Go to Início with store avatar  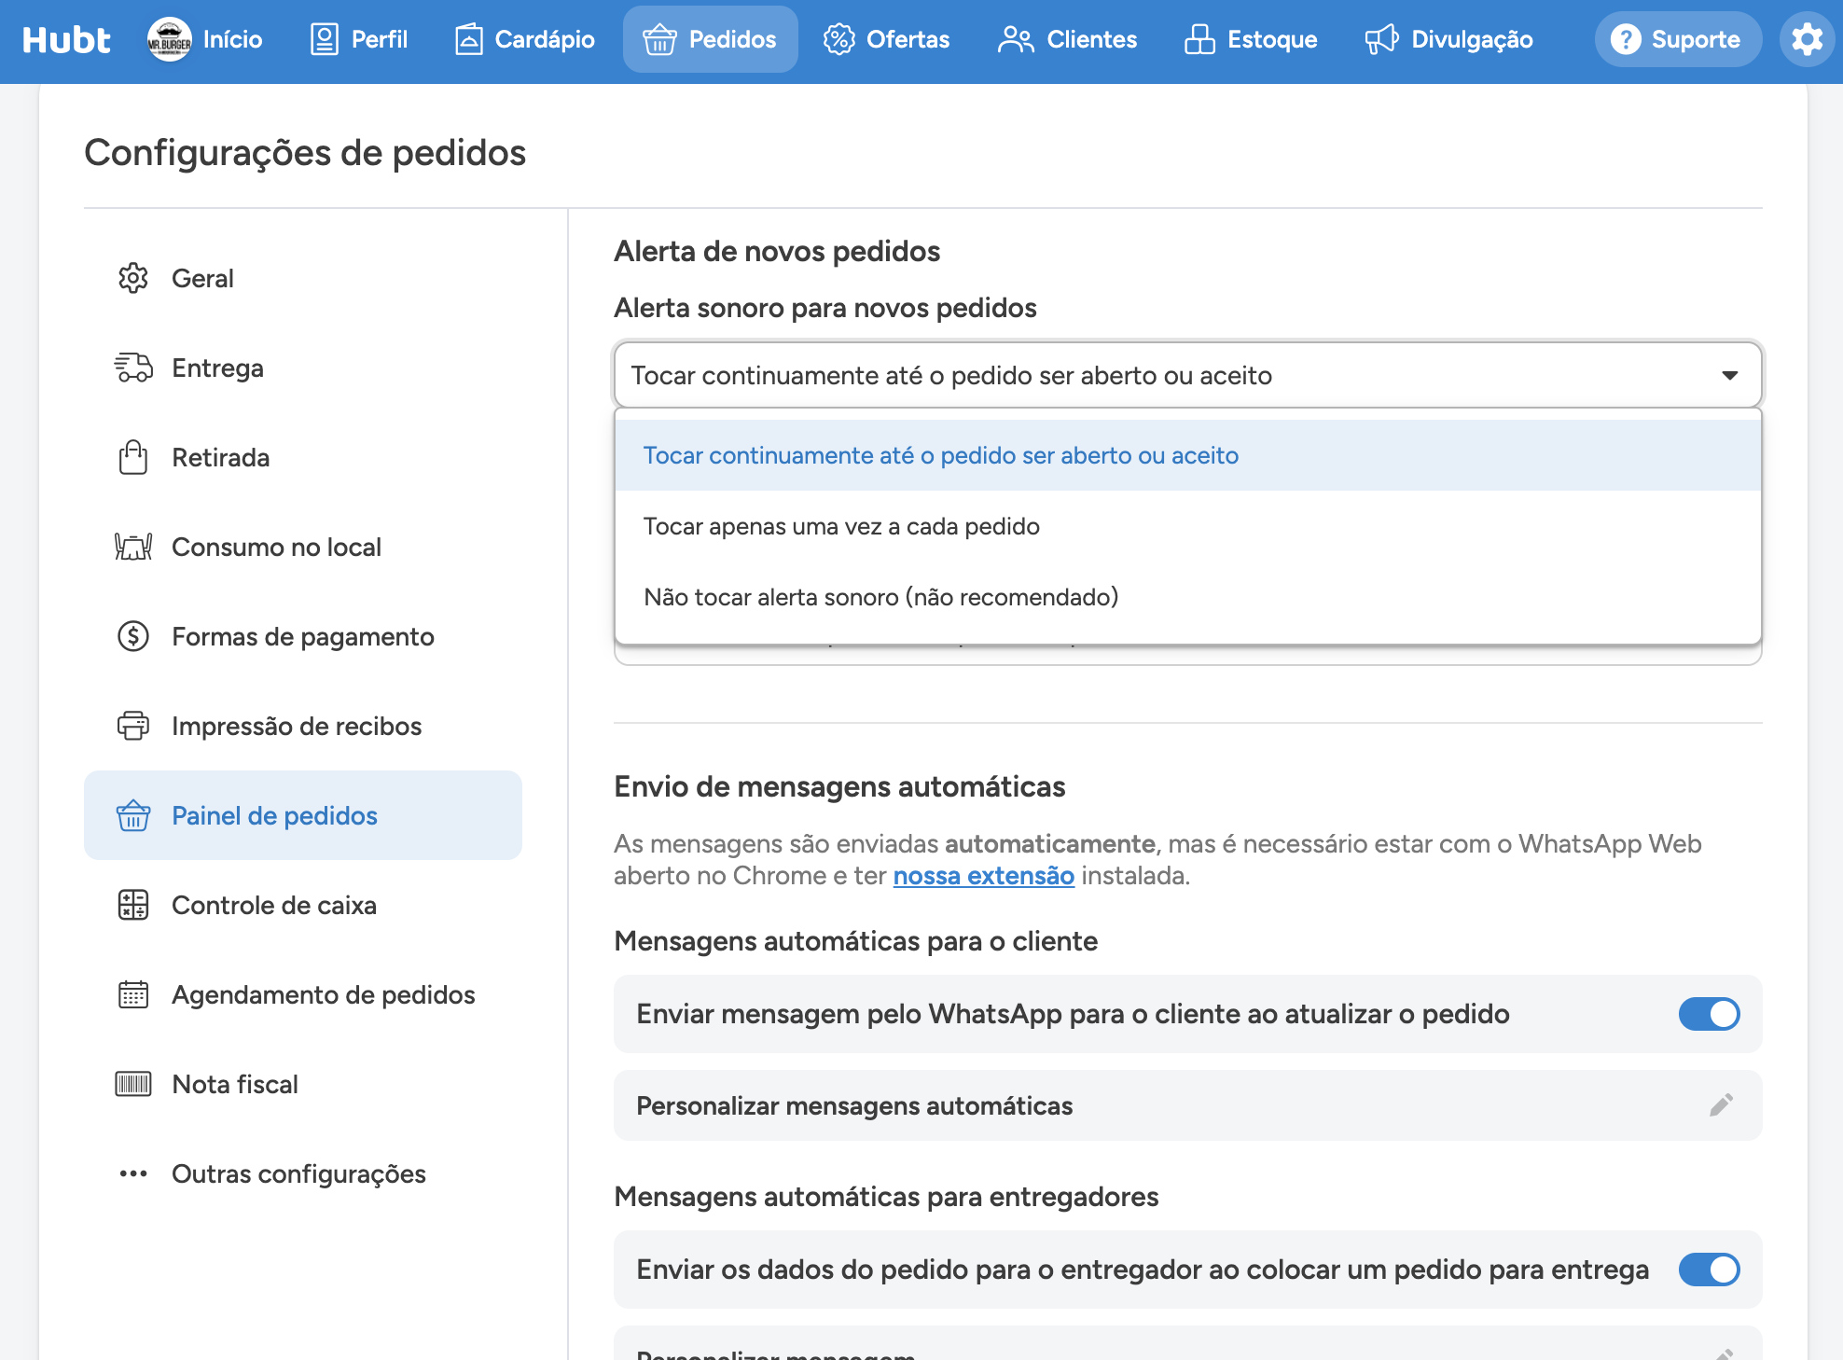tap(204, 39)
